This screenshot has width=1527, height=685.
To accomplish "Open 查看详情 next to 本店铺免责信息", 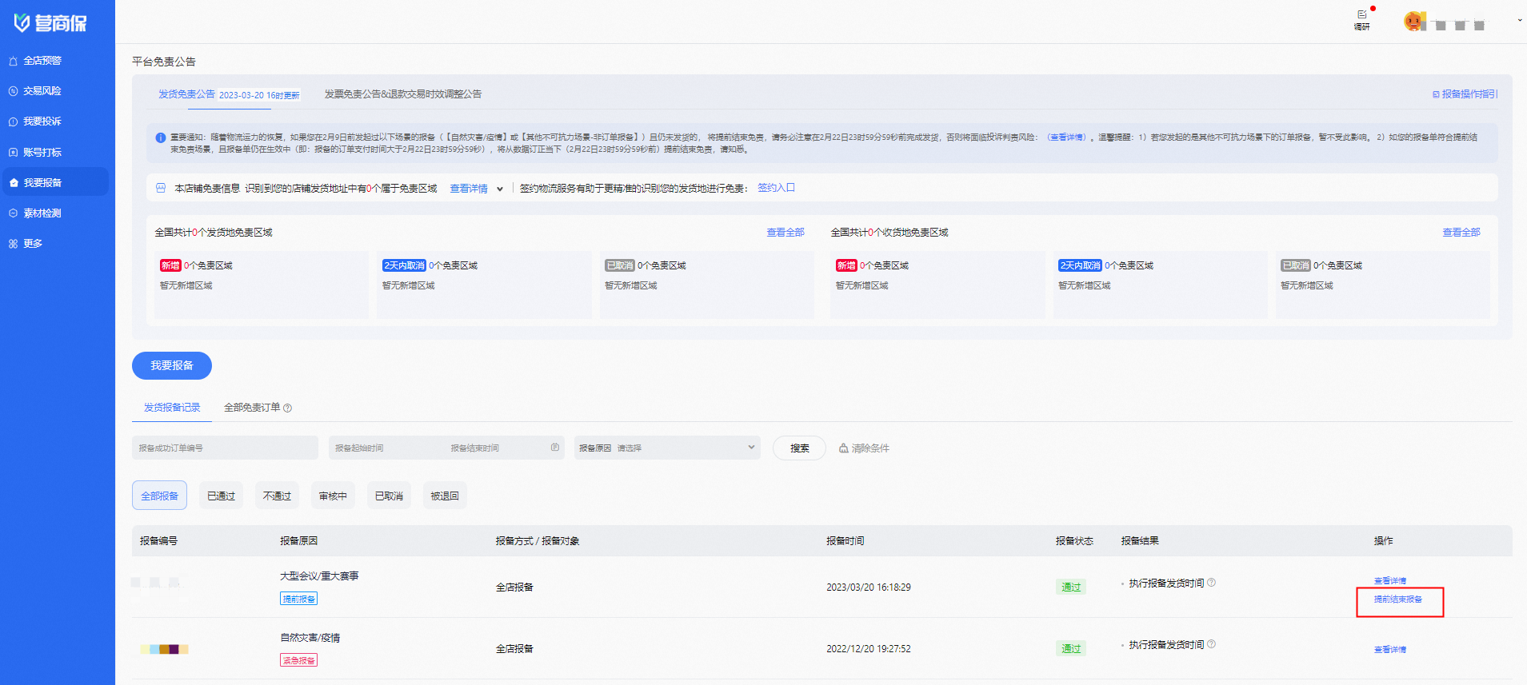I will coord(469,189).
